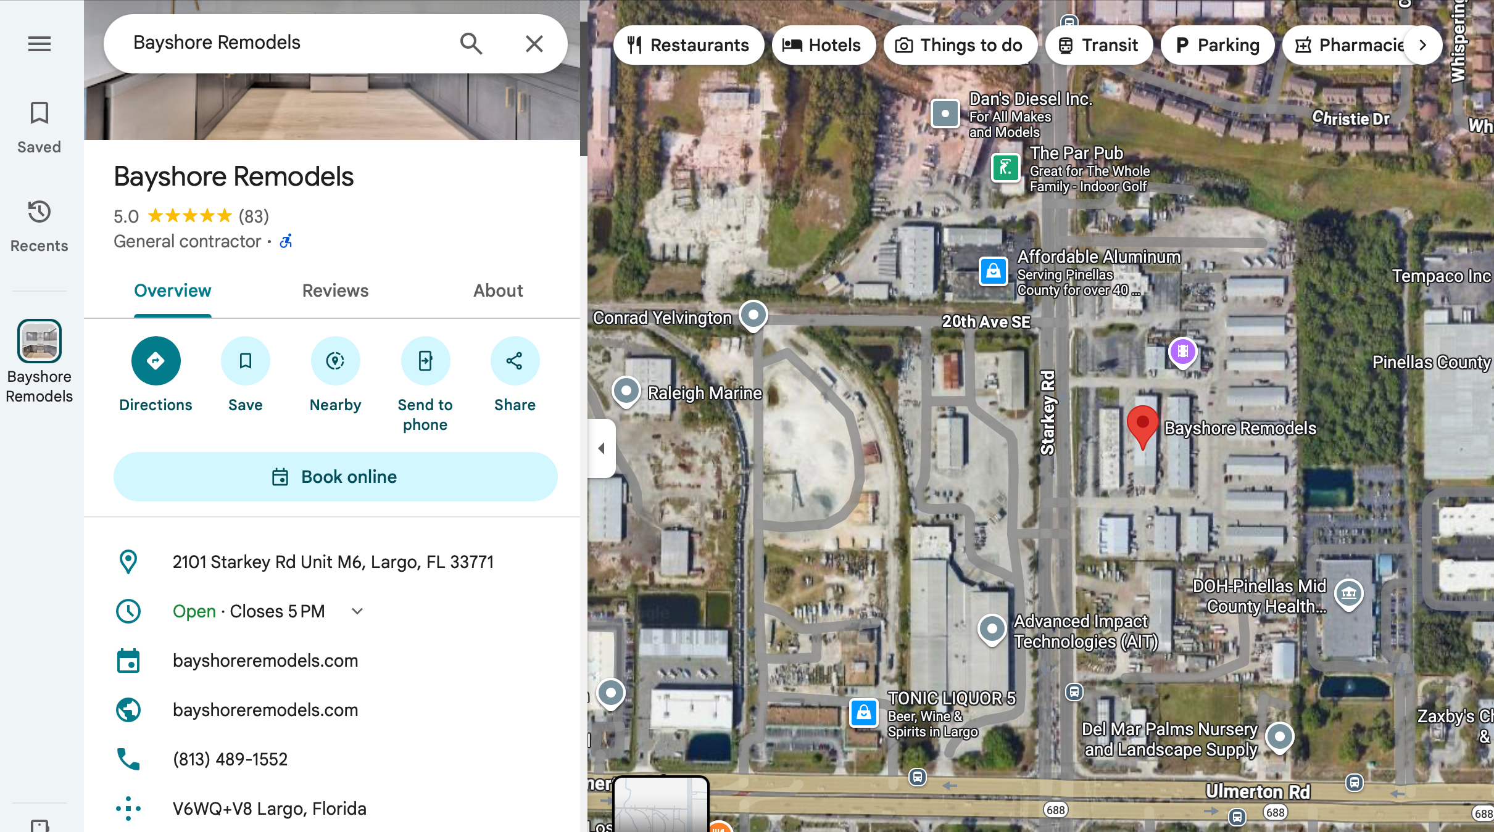Open the About tab

coord(498,290)
